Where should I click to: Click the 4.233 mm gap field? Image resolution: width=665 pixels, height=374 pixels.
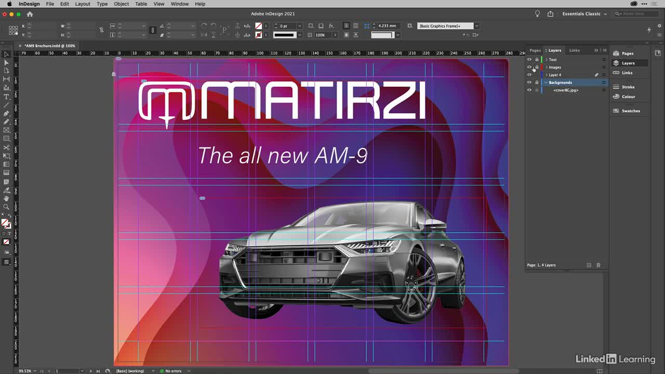pos(388,26)
